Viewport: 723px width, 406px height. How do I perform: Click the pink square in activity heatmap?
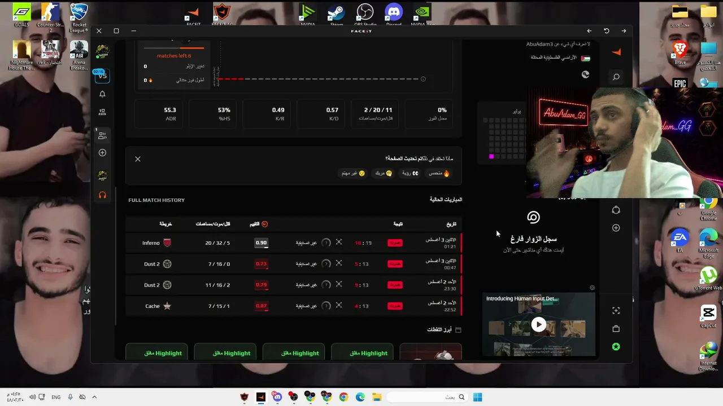(x=491, y=157)
